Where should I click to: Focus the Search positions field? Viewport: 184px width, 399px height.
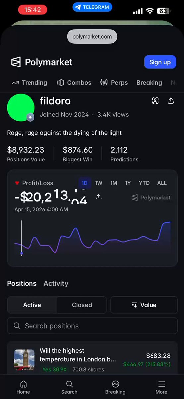point(92,326)
